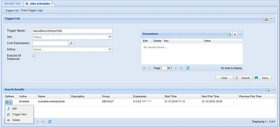The image size is (280, 127).
Task: Switch to the Recently View tab
Action: 12,4
